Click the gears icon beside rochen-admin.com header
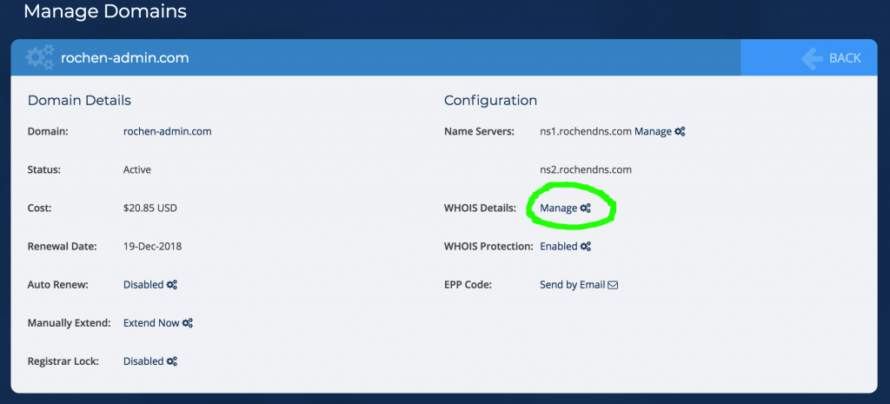 (40, 58)
